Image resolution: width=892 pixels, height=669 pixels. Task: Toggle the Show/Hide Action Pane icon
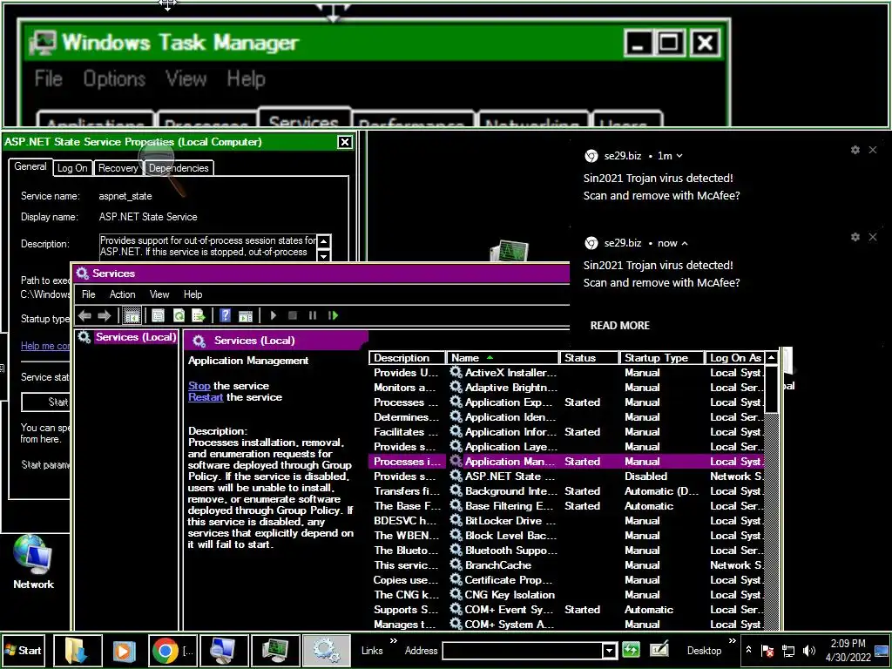(x=245, y=315)
